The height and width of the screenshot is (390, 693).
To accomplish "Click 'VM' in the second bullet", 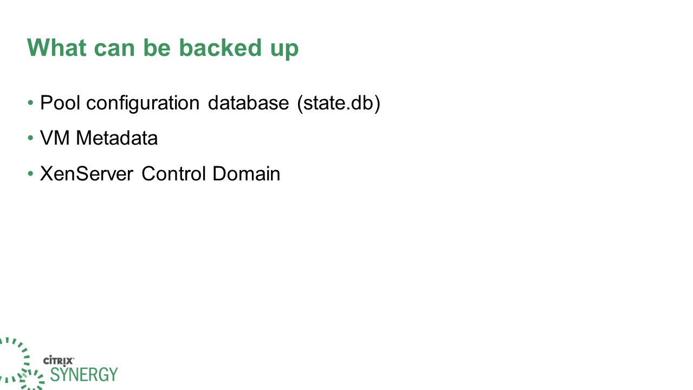I will pos(56,138).
